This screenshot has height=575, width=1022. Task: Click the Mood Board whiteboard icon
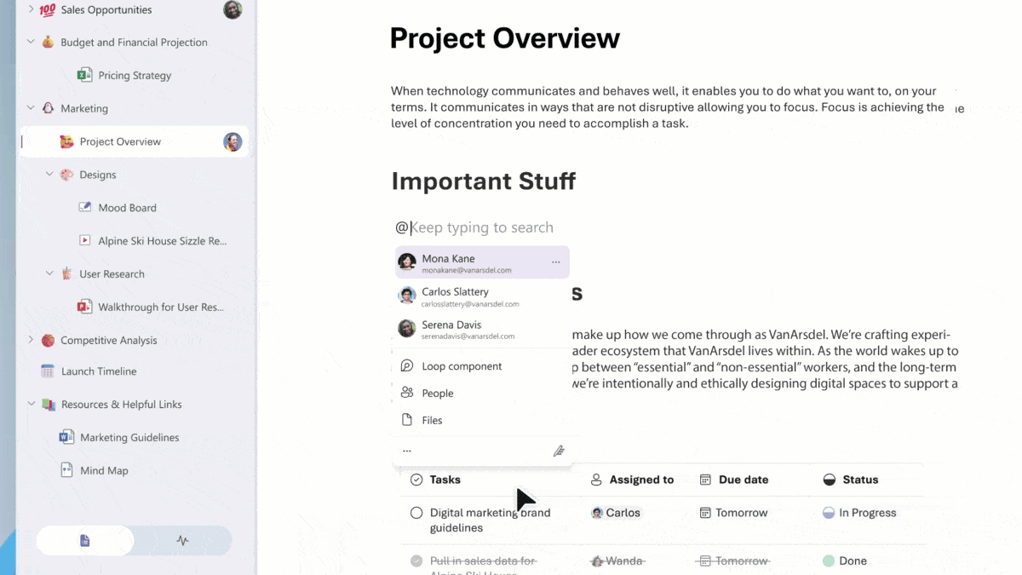(84, 207)
